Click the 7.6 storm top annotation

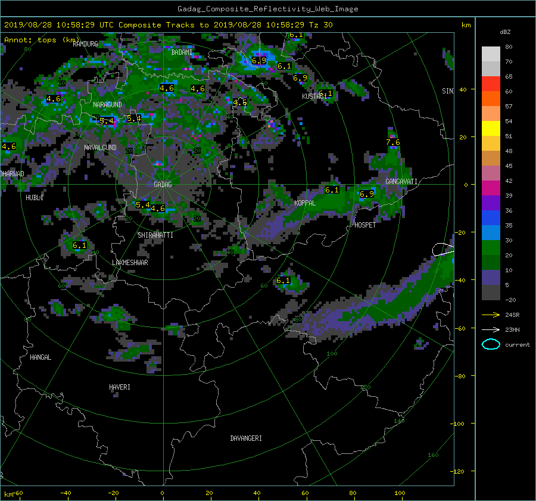click(393, 142)
